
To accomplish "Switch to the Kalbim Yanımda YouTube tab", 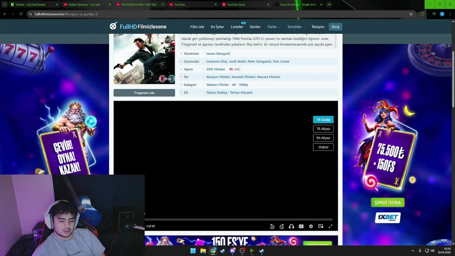I will pyautogui.click(x=87, y=5).
